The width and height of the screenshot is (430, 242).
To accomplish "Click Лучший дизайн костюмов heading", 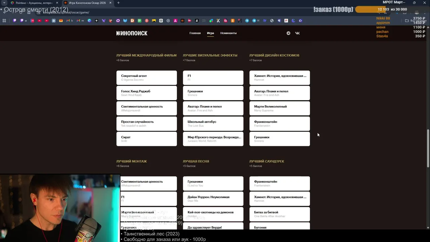I will pyautogui.click(x=274, y=55).
